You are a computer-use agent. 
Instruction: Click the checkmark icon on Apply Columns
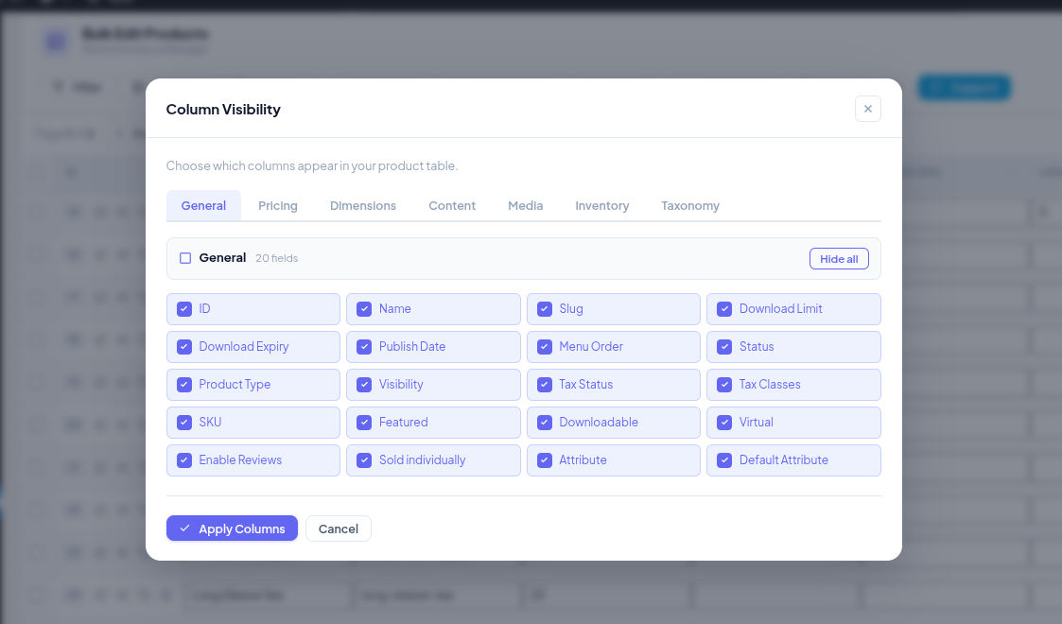(x=185, y=529)
